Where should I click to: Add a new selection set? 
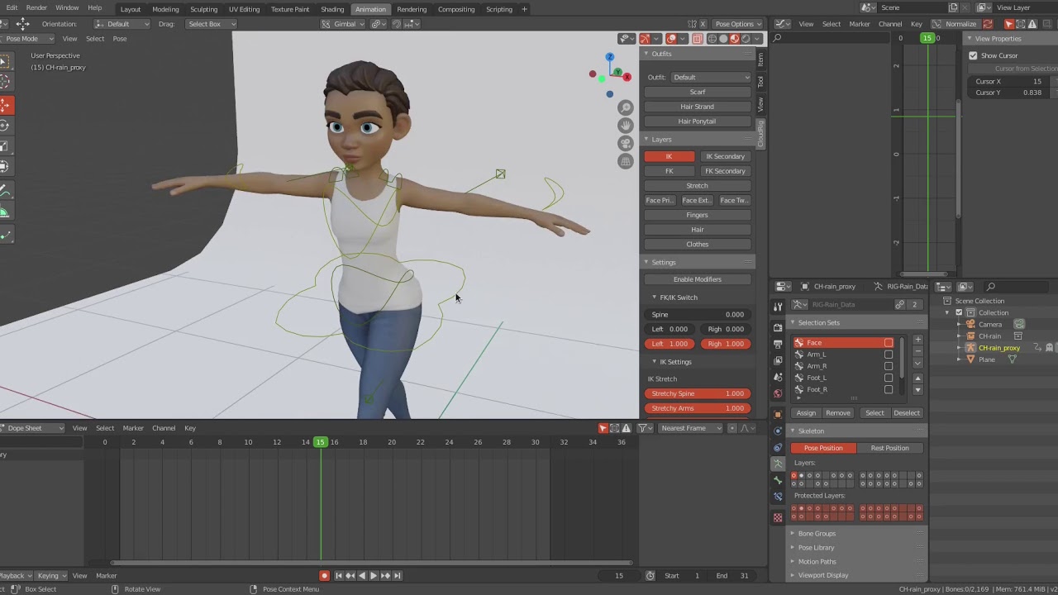pos(917,340)
